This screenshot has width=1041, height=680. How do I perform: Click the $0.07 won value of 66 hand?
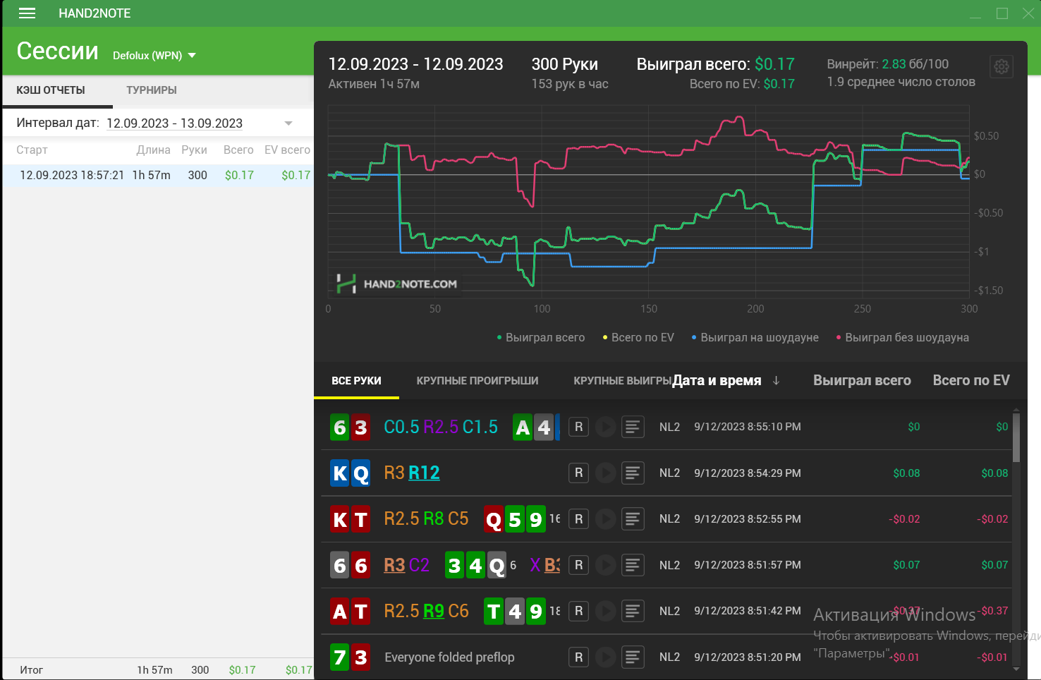[906, 565]
